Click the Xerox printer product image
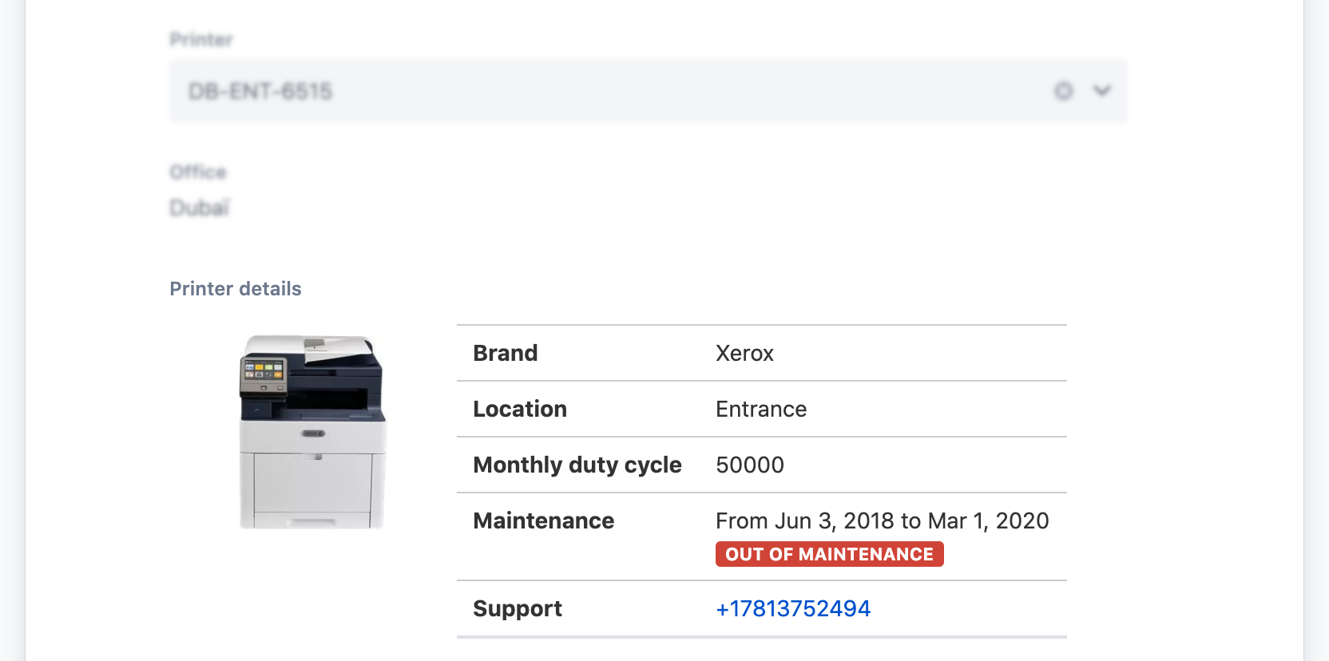Image resolution: width=1329 pixels, height=661 pixels. (x=312, y=432)
